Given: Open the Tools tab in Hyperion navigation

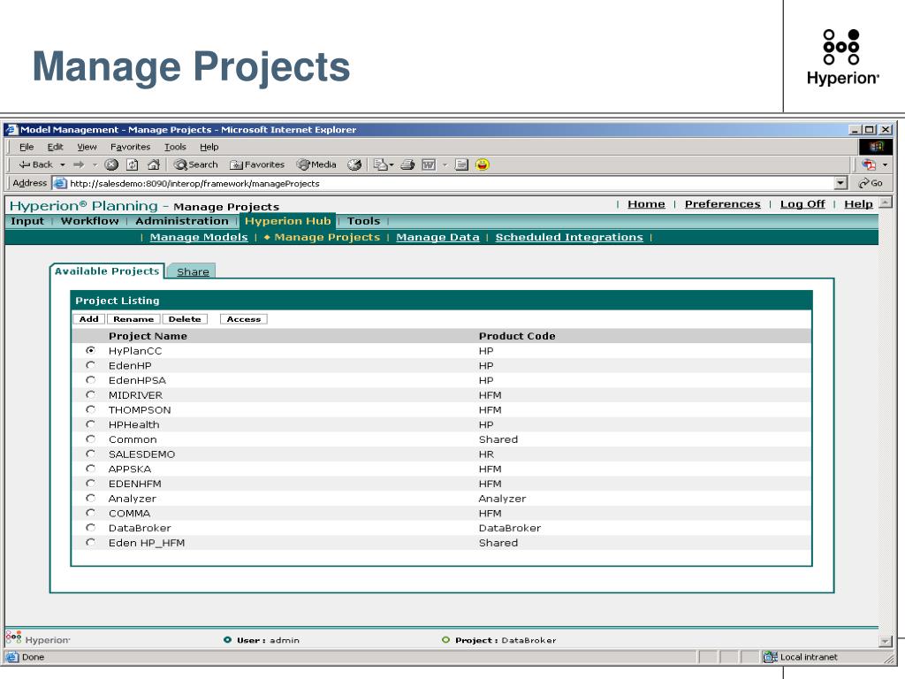Looking at the screenshot, I should (363, 221).
